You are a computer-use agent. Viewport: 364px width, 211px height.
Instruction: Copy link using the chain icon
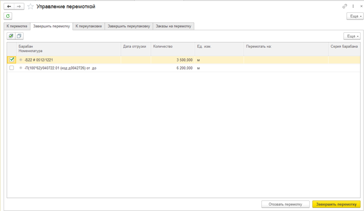pos(345,6)
